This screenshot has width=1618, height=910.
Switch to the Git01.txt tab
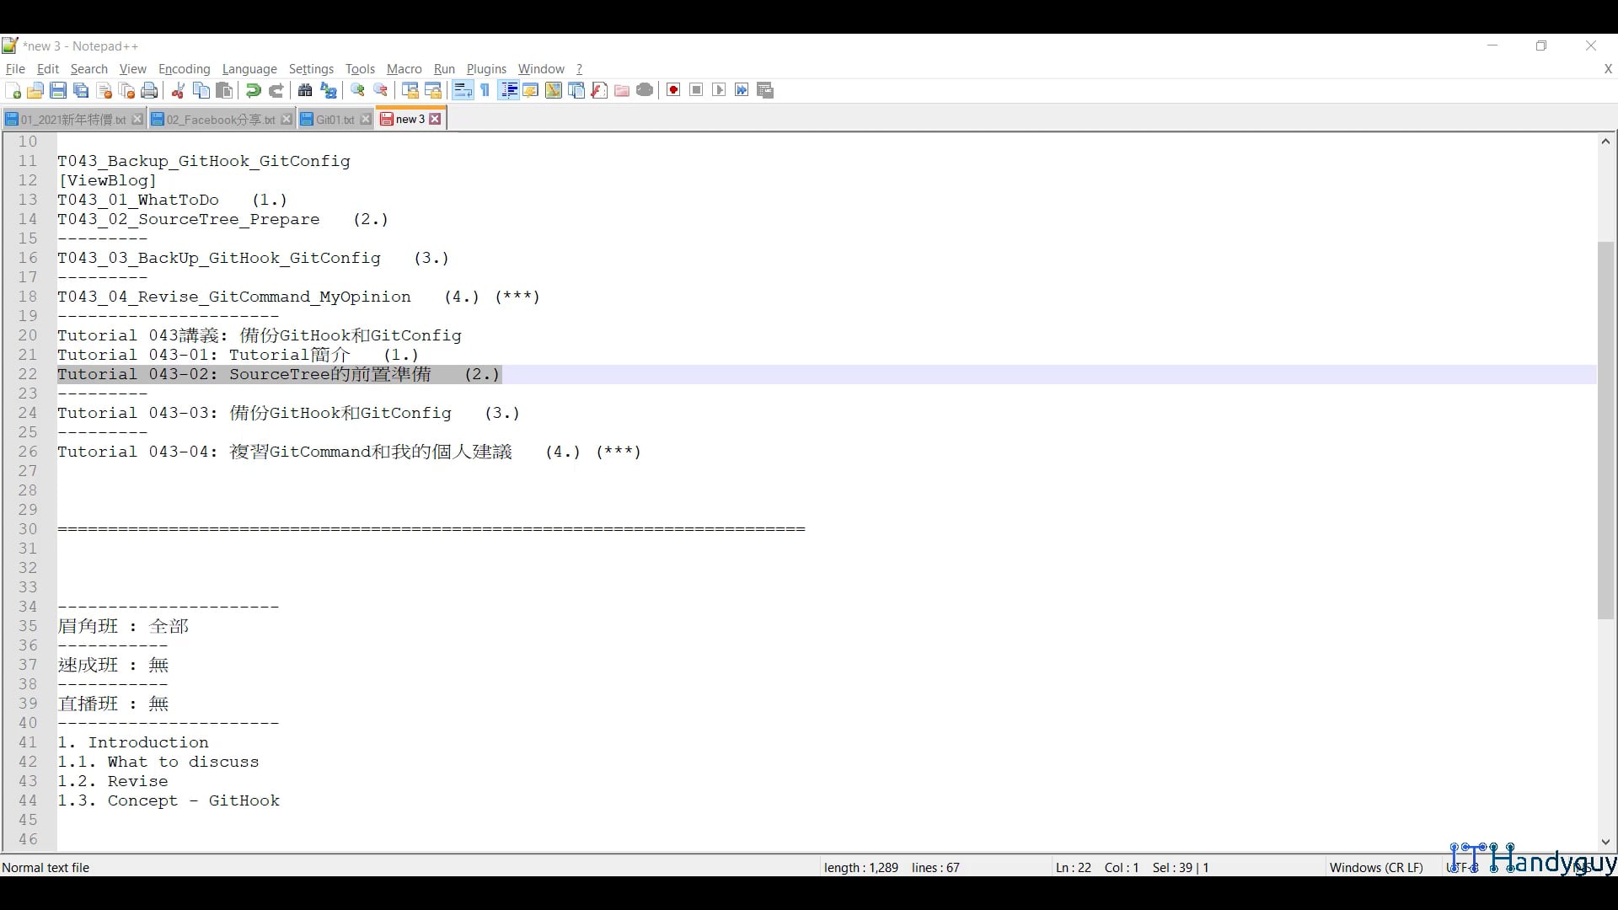(331, 119)
